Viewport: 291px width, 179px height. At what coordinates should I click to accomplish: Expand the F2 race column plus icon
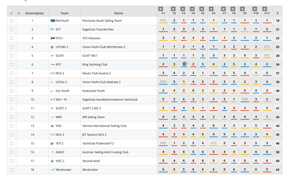coord(173,9)
